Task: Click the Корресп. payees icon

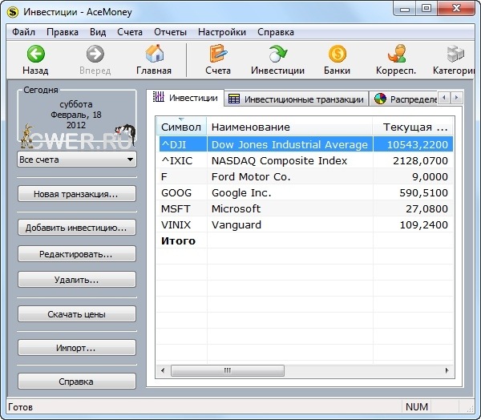Action: coord(396,55)
